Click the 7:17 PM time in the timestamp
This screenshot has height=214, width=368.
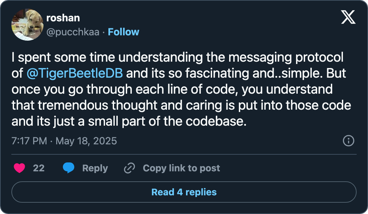pos(29,141)
